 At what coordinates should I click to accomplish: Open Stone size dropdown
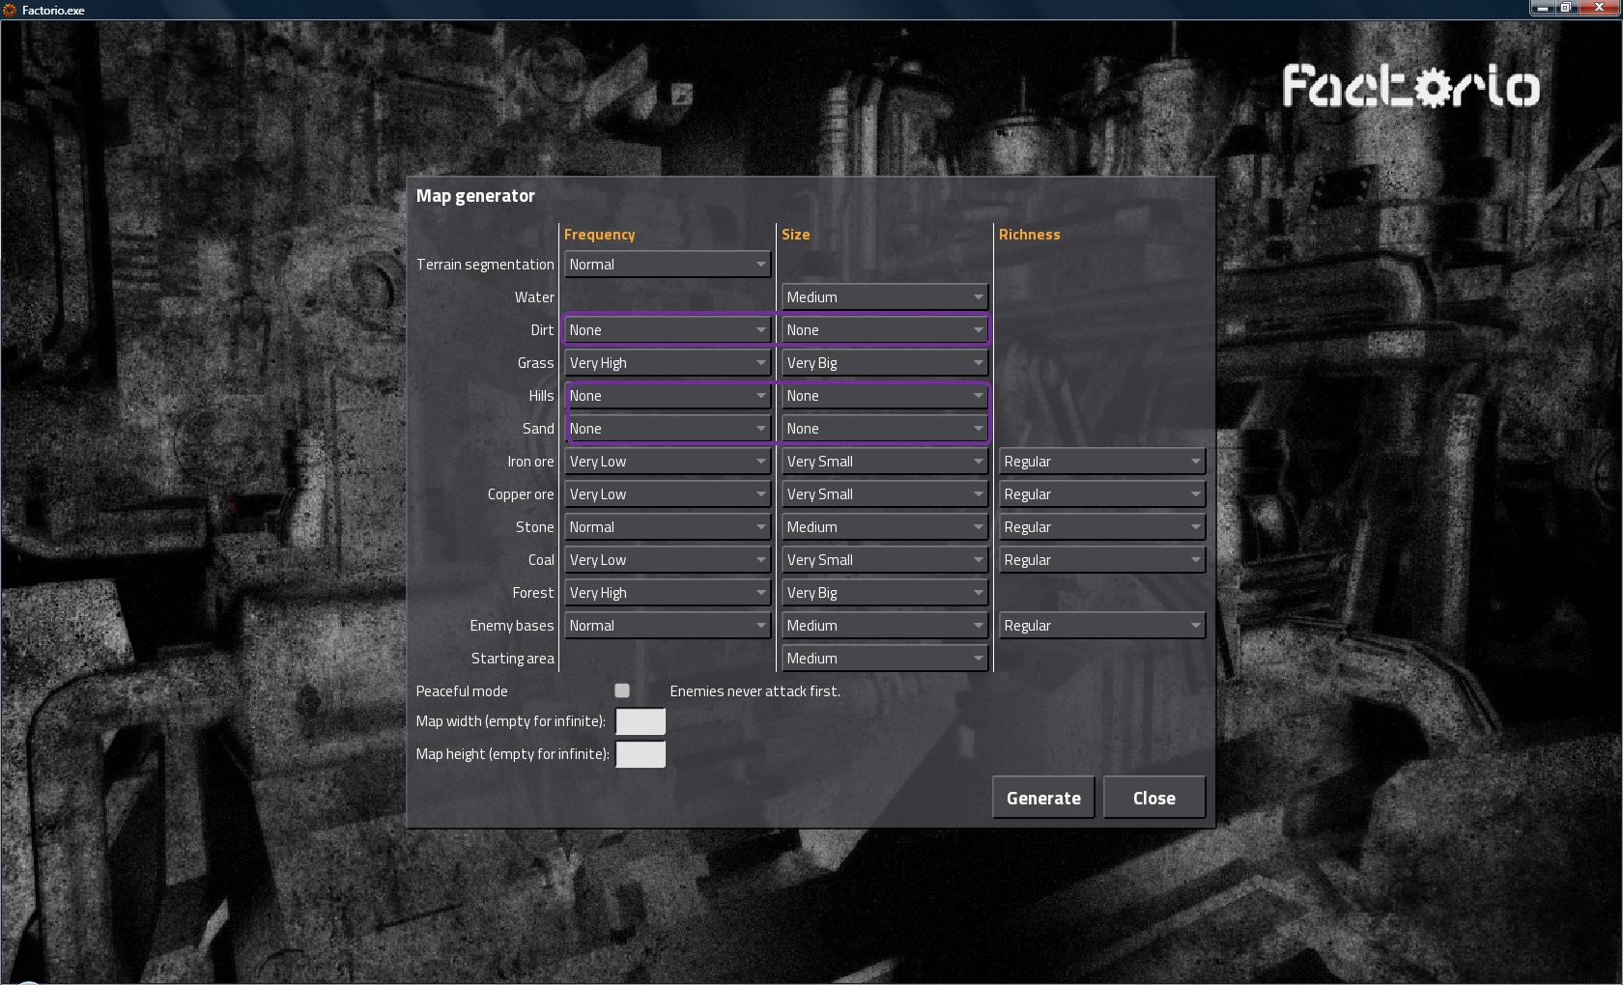click(885, 527)
